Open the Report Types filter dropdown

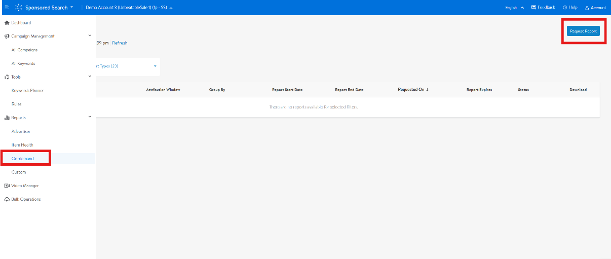127,66
